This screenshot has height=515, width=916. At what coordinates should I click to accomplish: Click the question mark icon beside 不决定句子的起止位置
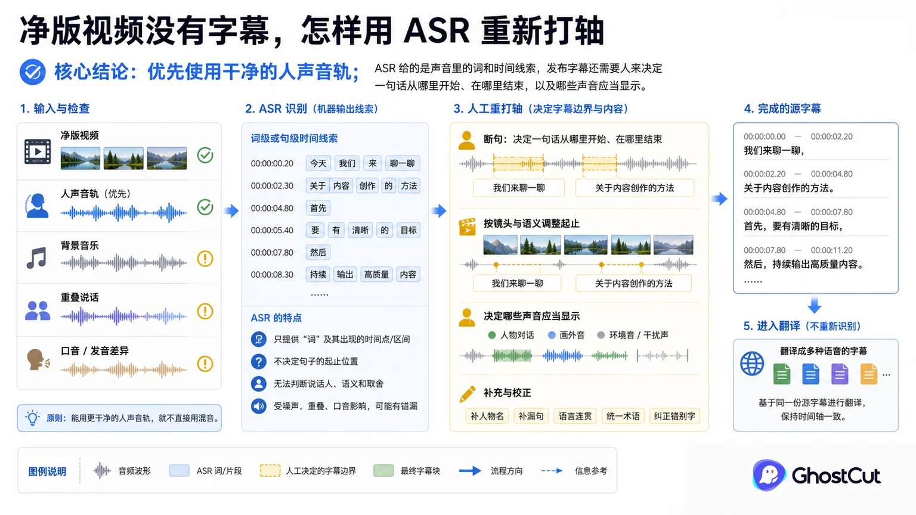coord(258,361)
